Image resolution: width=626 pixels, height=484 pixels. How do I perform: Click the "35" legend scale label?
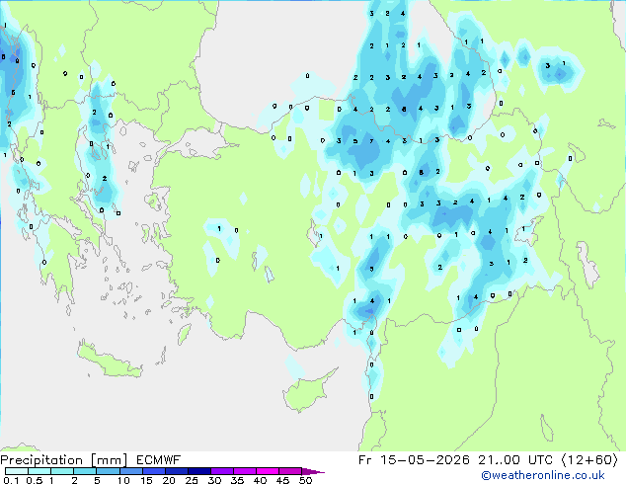click(237, 480)
